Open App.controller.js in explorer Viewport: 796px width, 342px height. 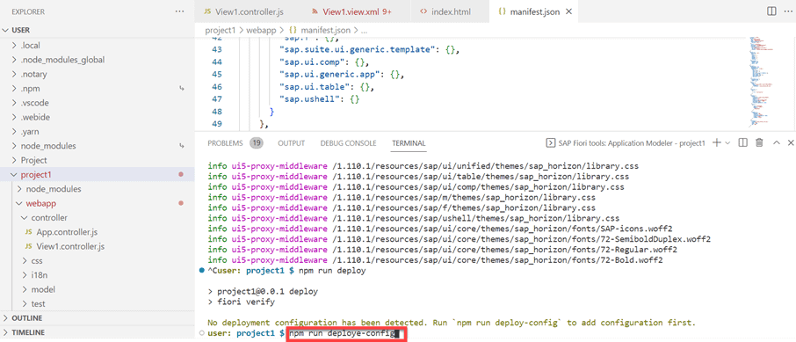click(x=97, y=232)
